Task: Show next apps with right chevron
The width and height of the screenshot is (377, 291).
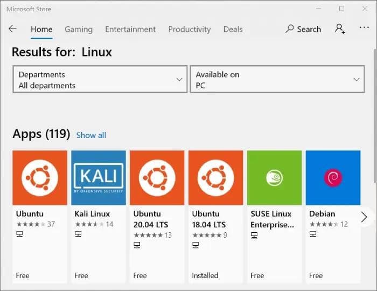Action: (x=364, y=217)
